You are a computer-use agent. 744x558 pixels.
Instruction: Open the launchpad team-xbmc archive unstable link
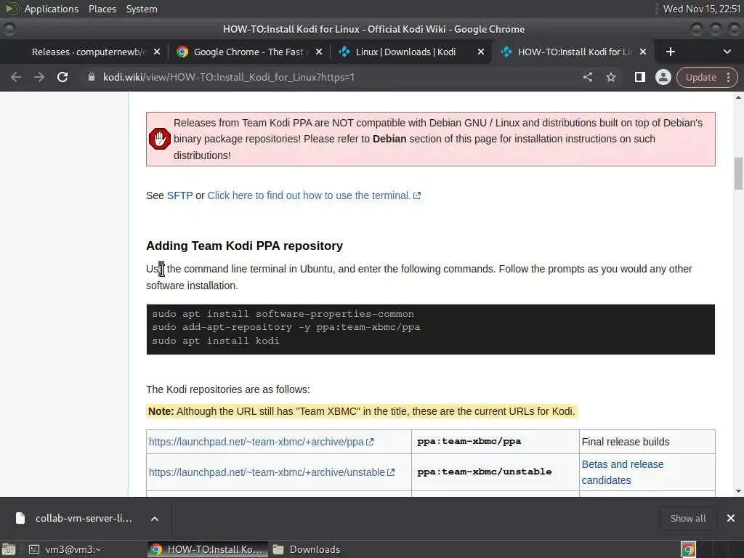click(272, 472)
